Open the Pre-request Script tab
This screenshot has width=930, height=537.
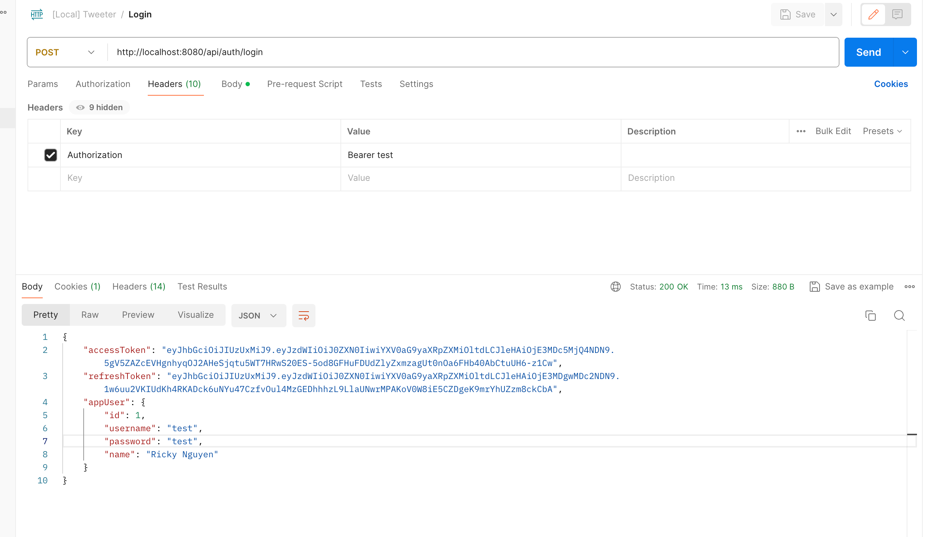click(x=305, y=84)
